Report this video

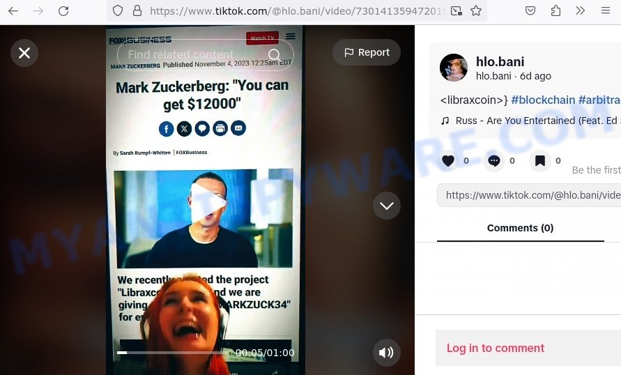[x=367, y=52]
